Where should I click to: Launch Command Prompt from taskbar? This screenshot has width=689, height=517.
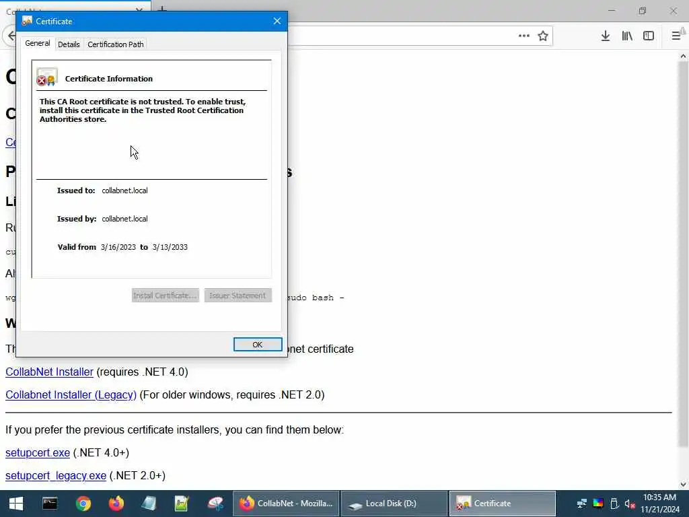50,504
